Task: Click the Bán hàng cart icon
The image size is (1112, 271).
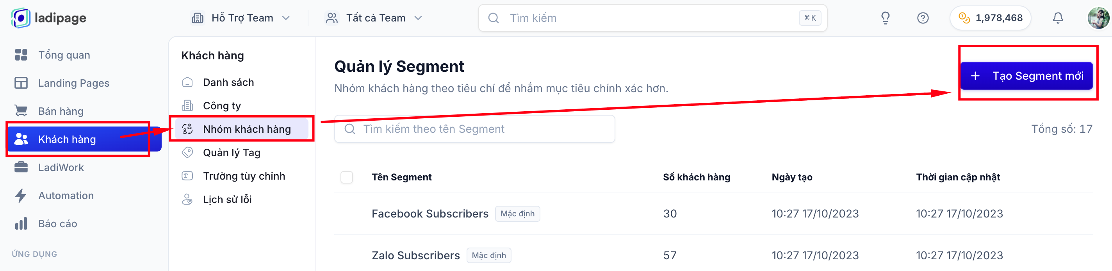Action: pyautogui.click(x=21, y=111)
